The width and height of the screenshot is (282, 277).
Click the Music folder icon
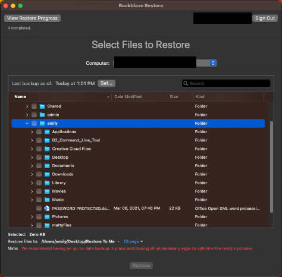[47, 200]
